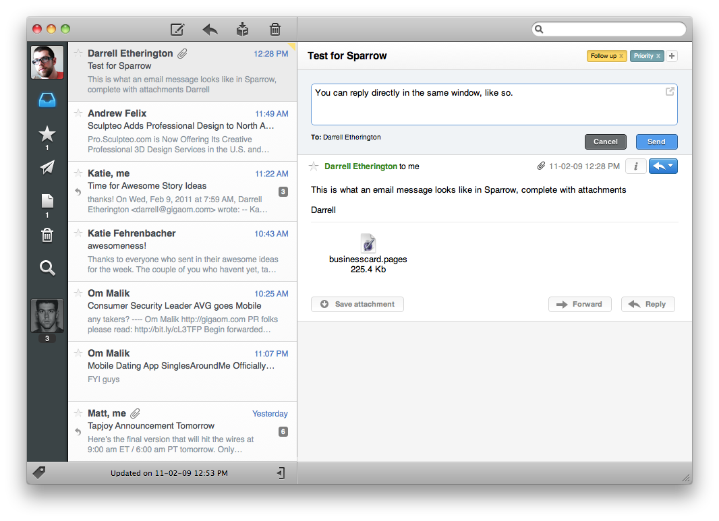719x521 pixels.
Task: Click the Reply arrow icon in the top toolbar
Action: pyautogui.click(x=210, y=30)
